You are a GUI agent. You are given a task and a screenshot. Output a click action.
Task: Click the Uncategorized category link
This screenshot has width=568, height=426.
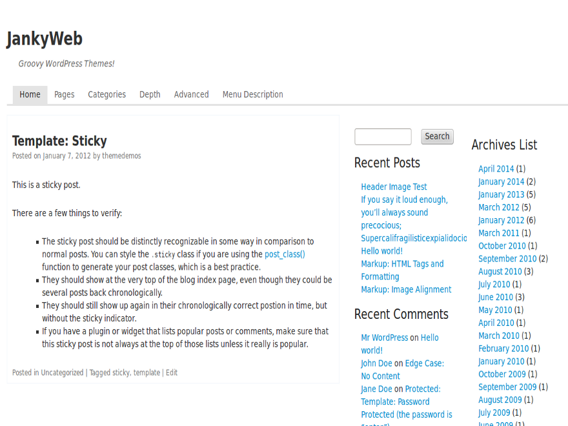click(x=62, y=373)
